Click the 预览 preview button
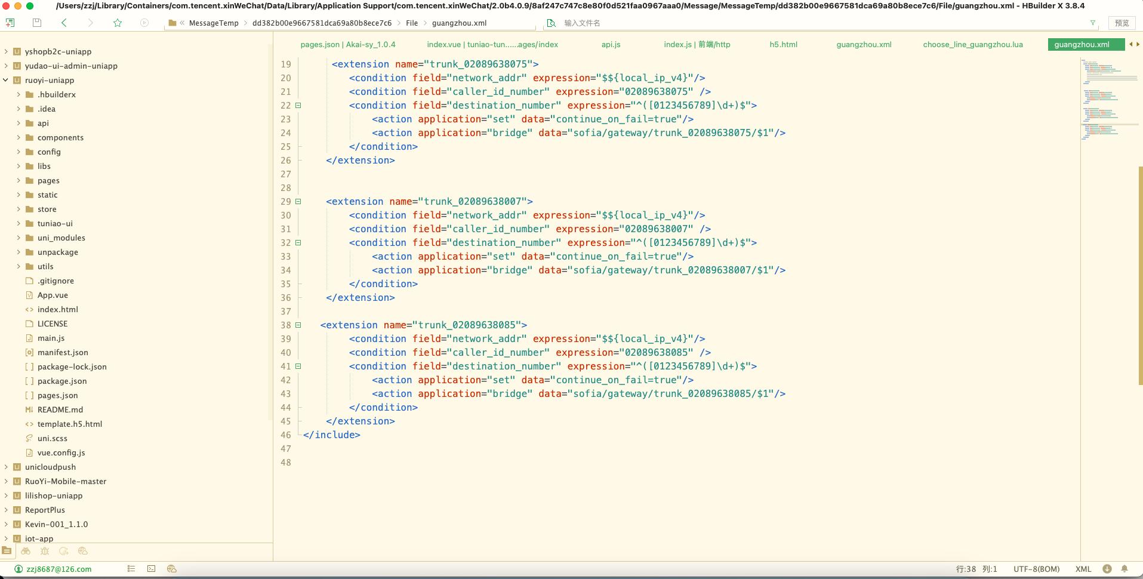The width and height of the screenshot is (1143, 579). click(1122, 23)
